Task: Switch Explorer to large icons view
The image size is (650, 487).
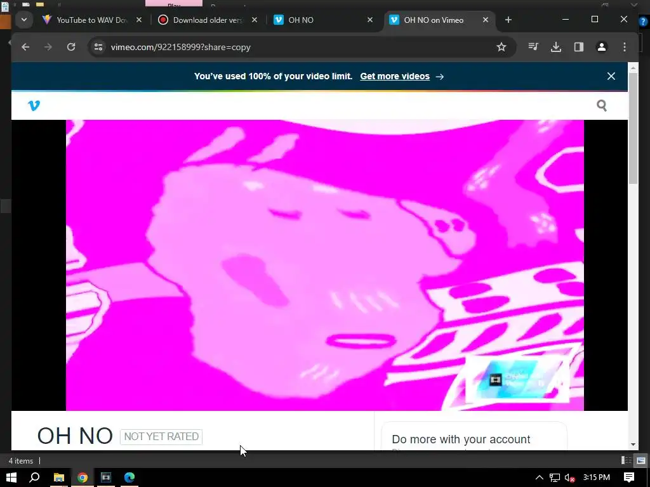Action: click(641, 460)
